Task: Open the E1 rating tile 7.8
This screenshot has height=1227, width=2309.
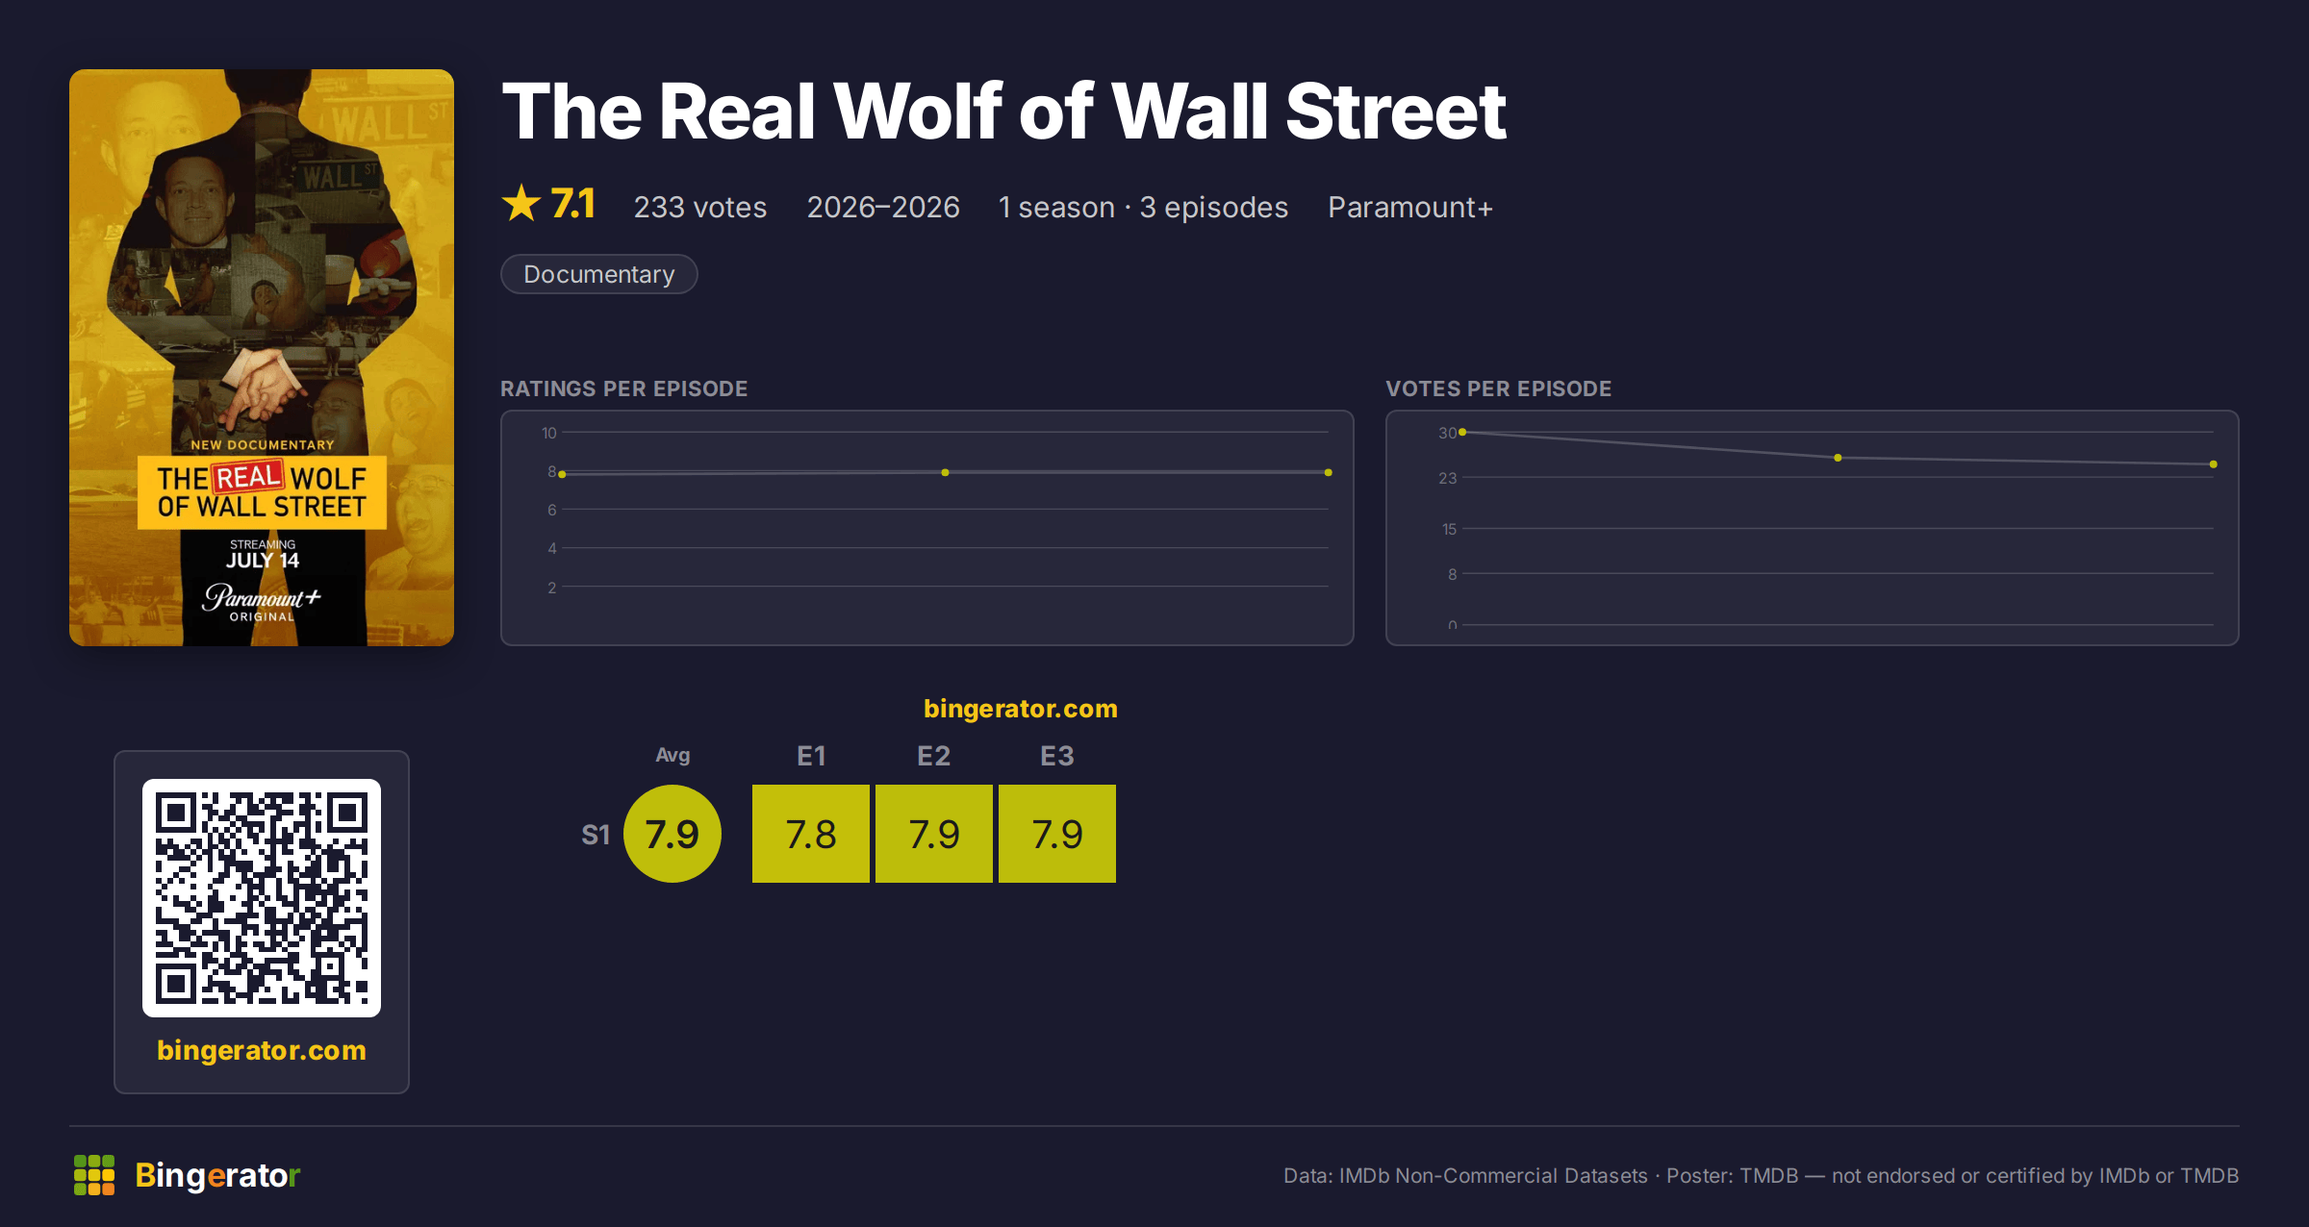Action: (x=810, y=834)
